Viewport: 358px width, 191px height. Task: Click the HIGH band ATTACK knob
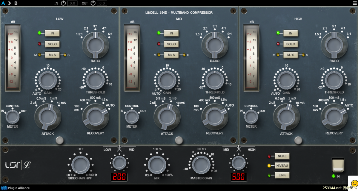pos(286,117)
